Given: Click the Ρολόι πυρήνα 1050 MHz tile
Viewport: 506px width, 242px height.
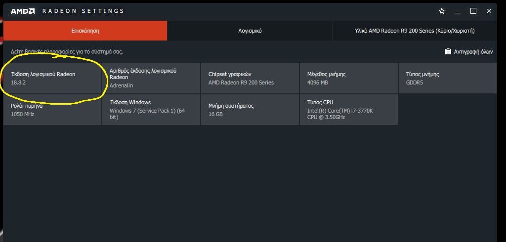Looking at the screenshot, I should [52, 110].
